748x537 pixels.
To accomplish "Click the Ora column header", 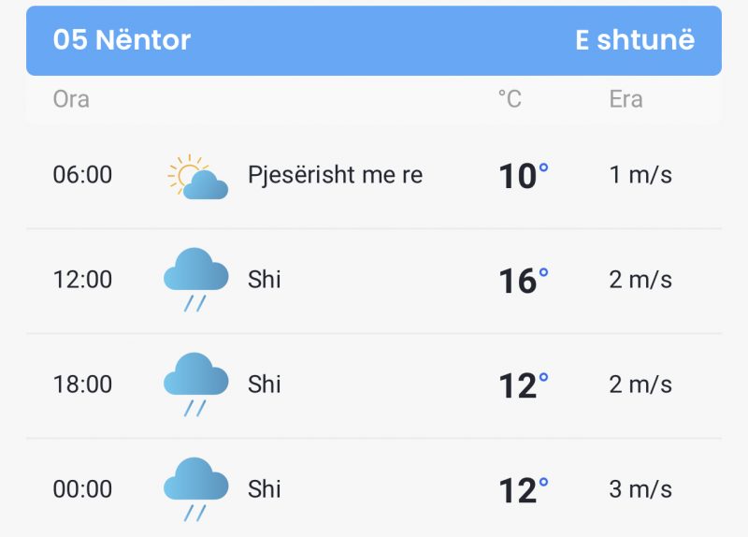I will click(71, 99).
